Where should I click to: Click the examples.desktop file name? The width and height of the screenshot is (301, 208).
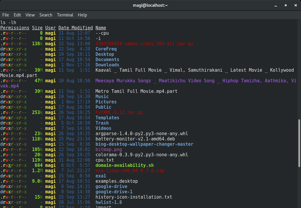[117, 181]
